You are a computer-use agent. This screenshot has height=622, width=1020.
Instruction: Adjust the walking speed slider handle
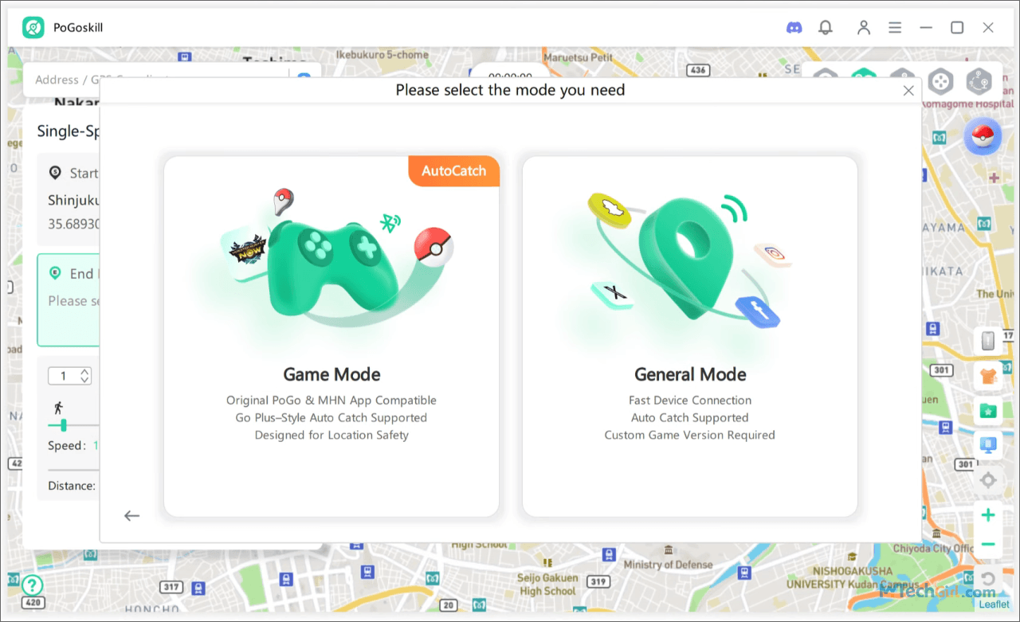(63, 425)
